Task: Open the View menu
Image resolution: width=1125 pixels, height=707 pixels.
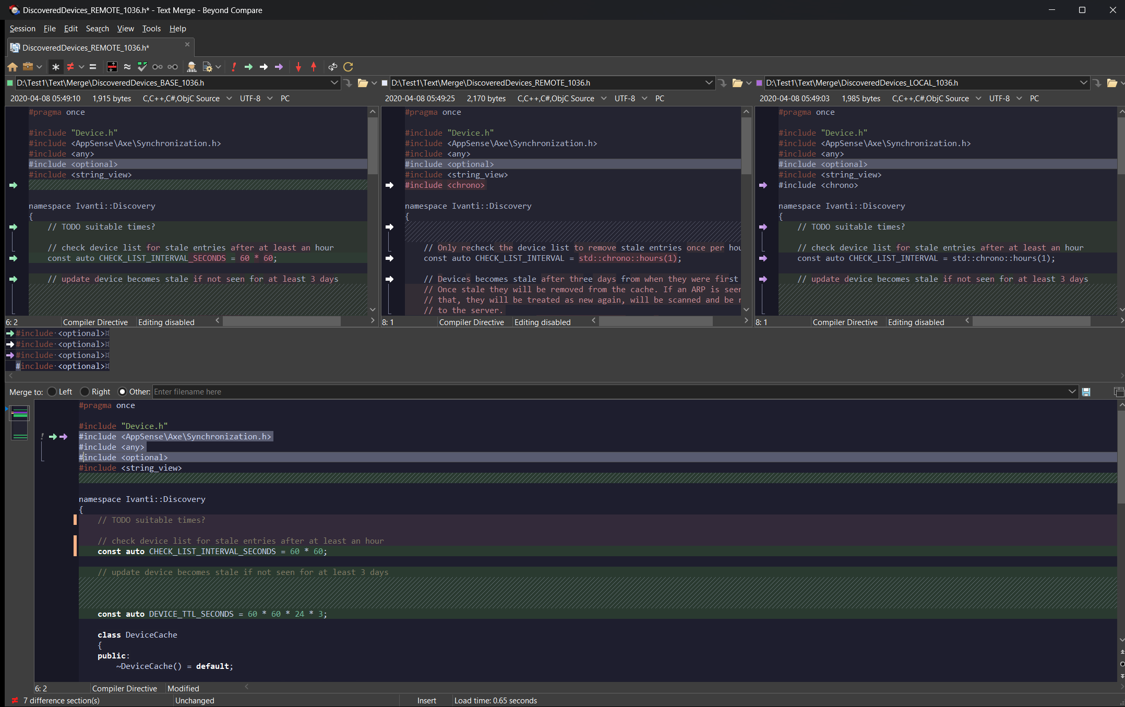Action: pyautogui.click(x=125, y=29)
